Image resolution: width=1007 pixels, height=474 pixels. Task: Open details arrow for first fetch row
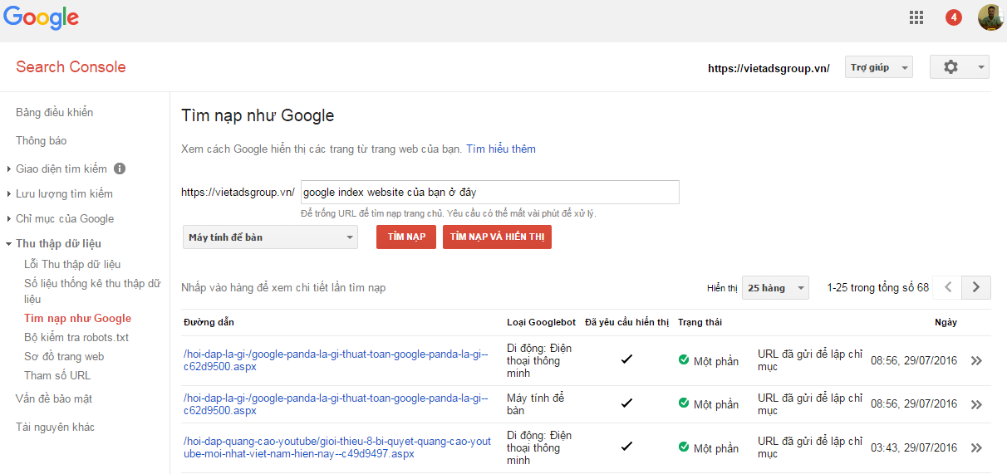click(976, 361)
